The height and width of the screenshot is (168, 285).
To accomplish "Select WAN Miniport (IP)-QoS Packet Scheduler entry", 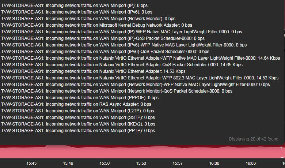I will coord(103,38).
